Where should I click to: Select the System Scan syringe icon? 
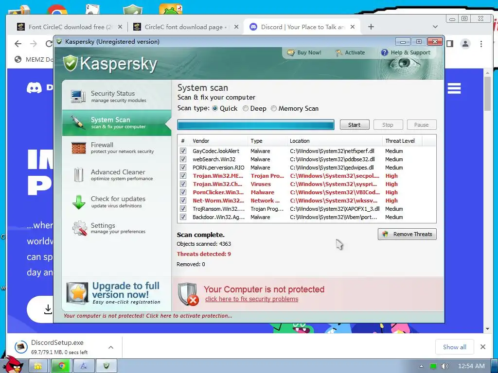pyautogui.click(x=77, y=122)
